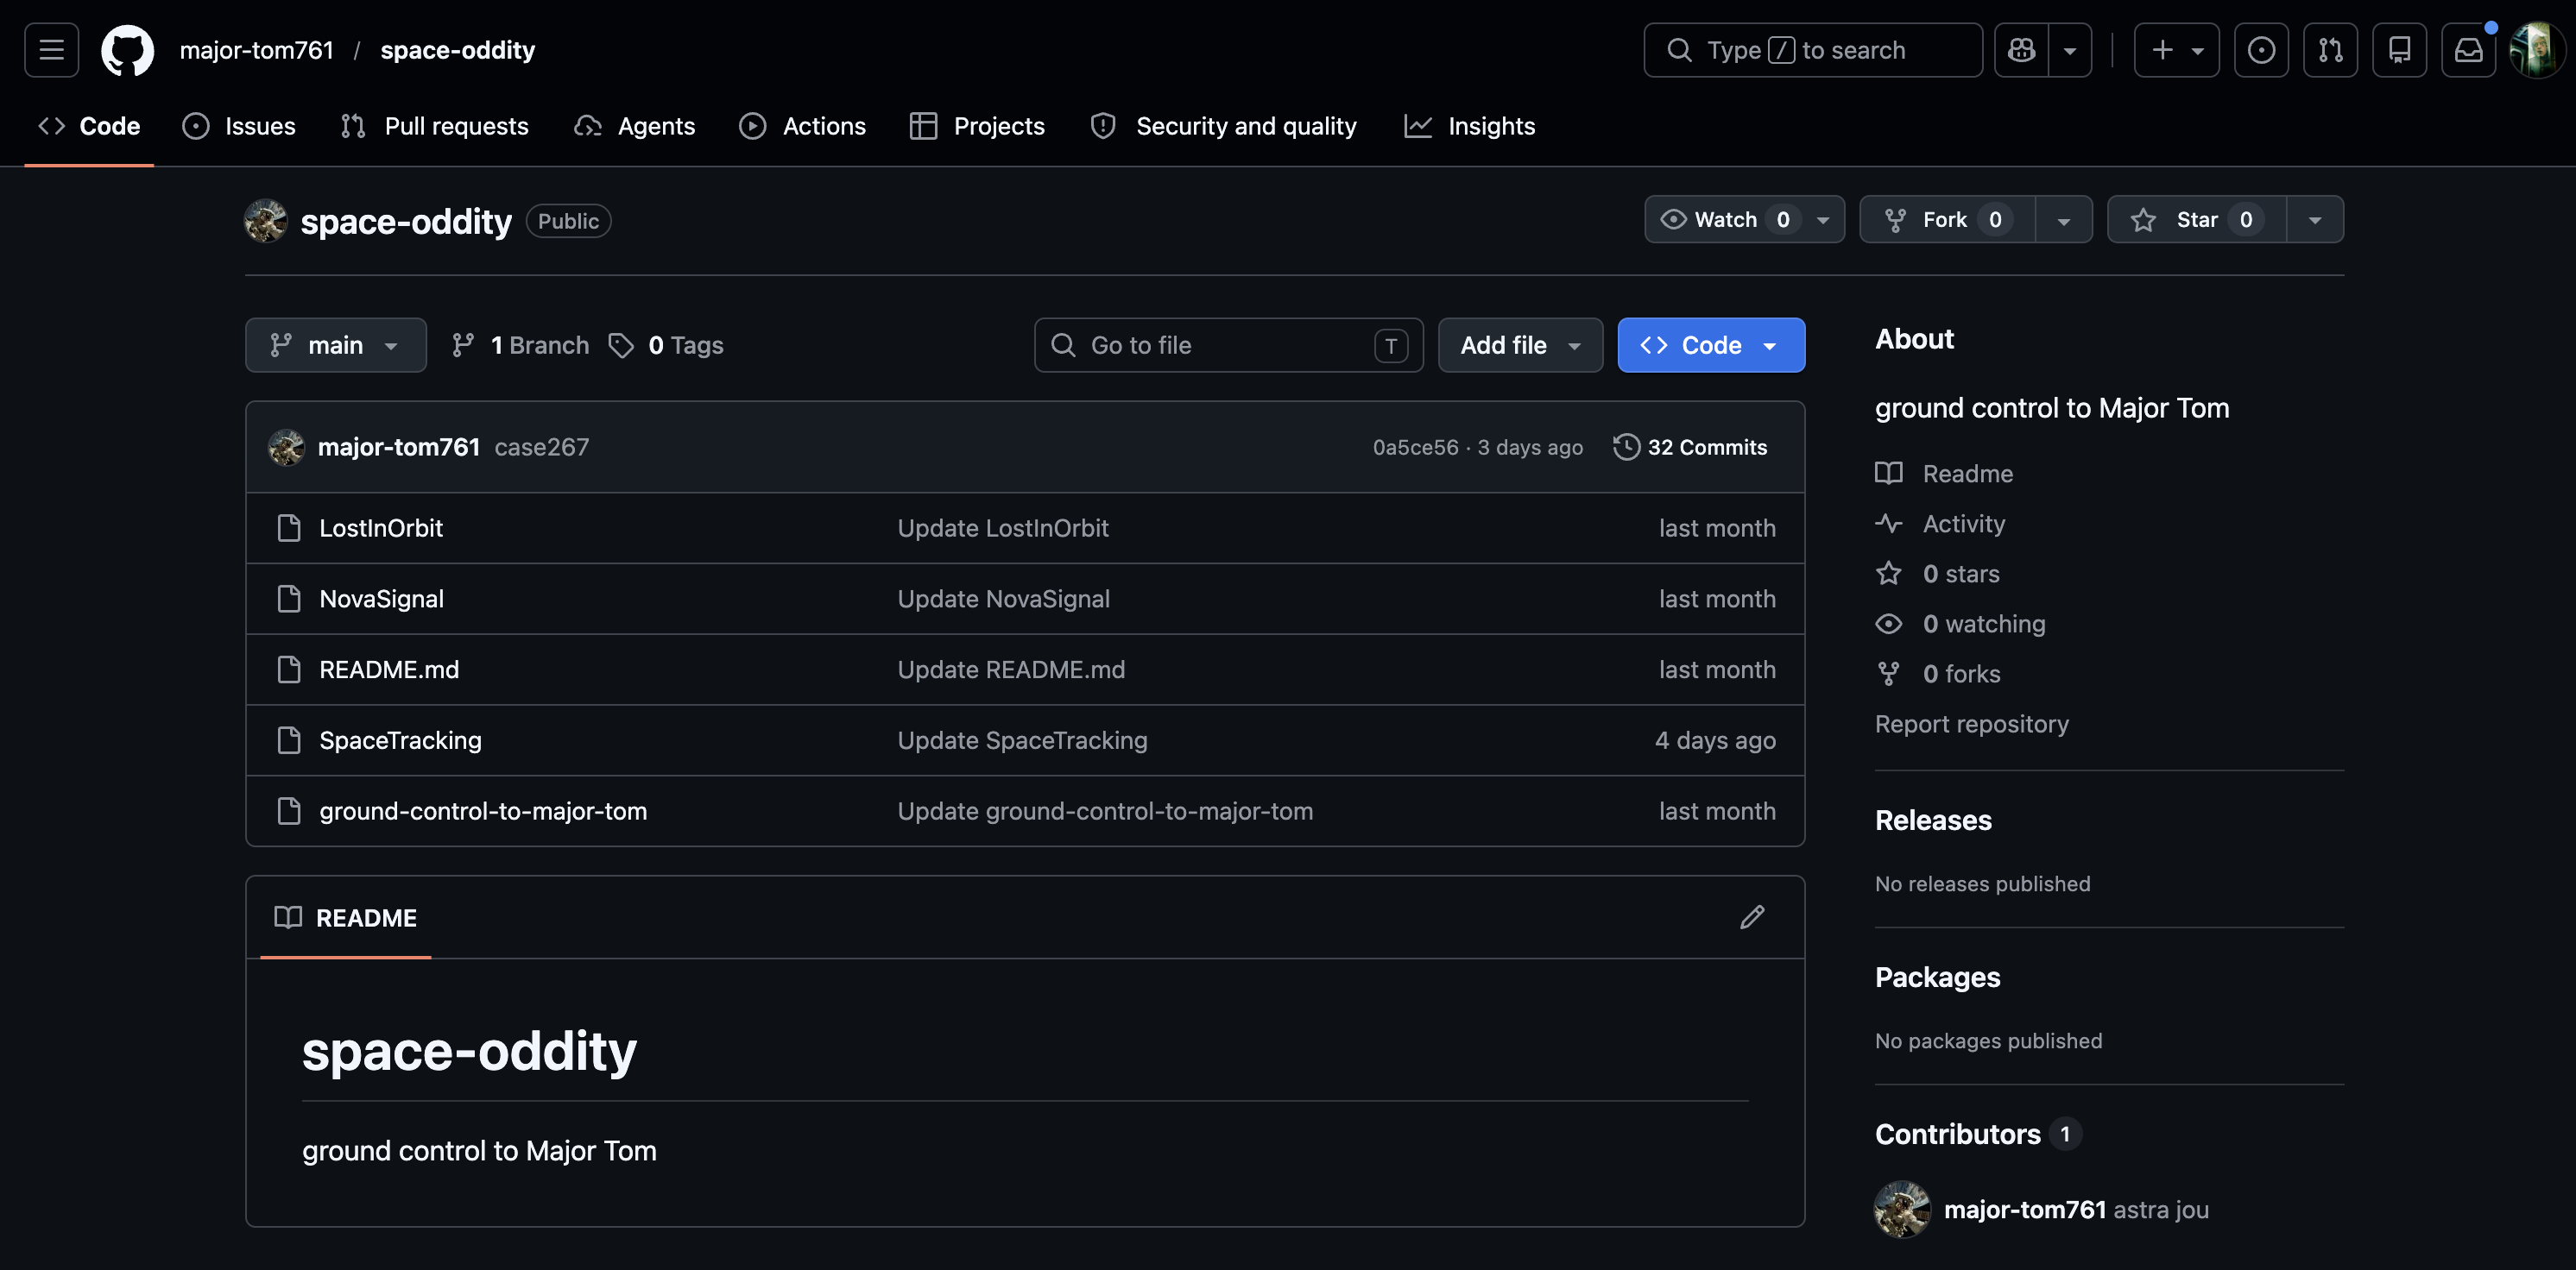Open the Contributors heading link
The width and height of the screenshot is (2576, 1270).
pyautogui.click(x=1977, y=1134)
